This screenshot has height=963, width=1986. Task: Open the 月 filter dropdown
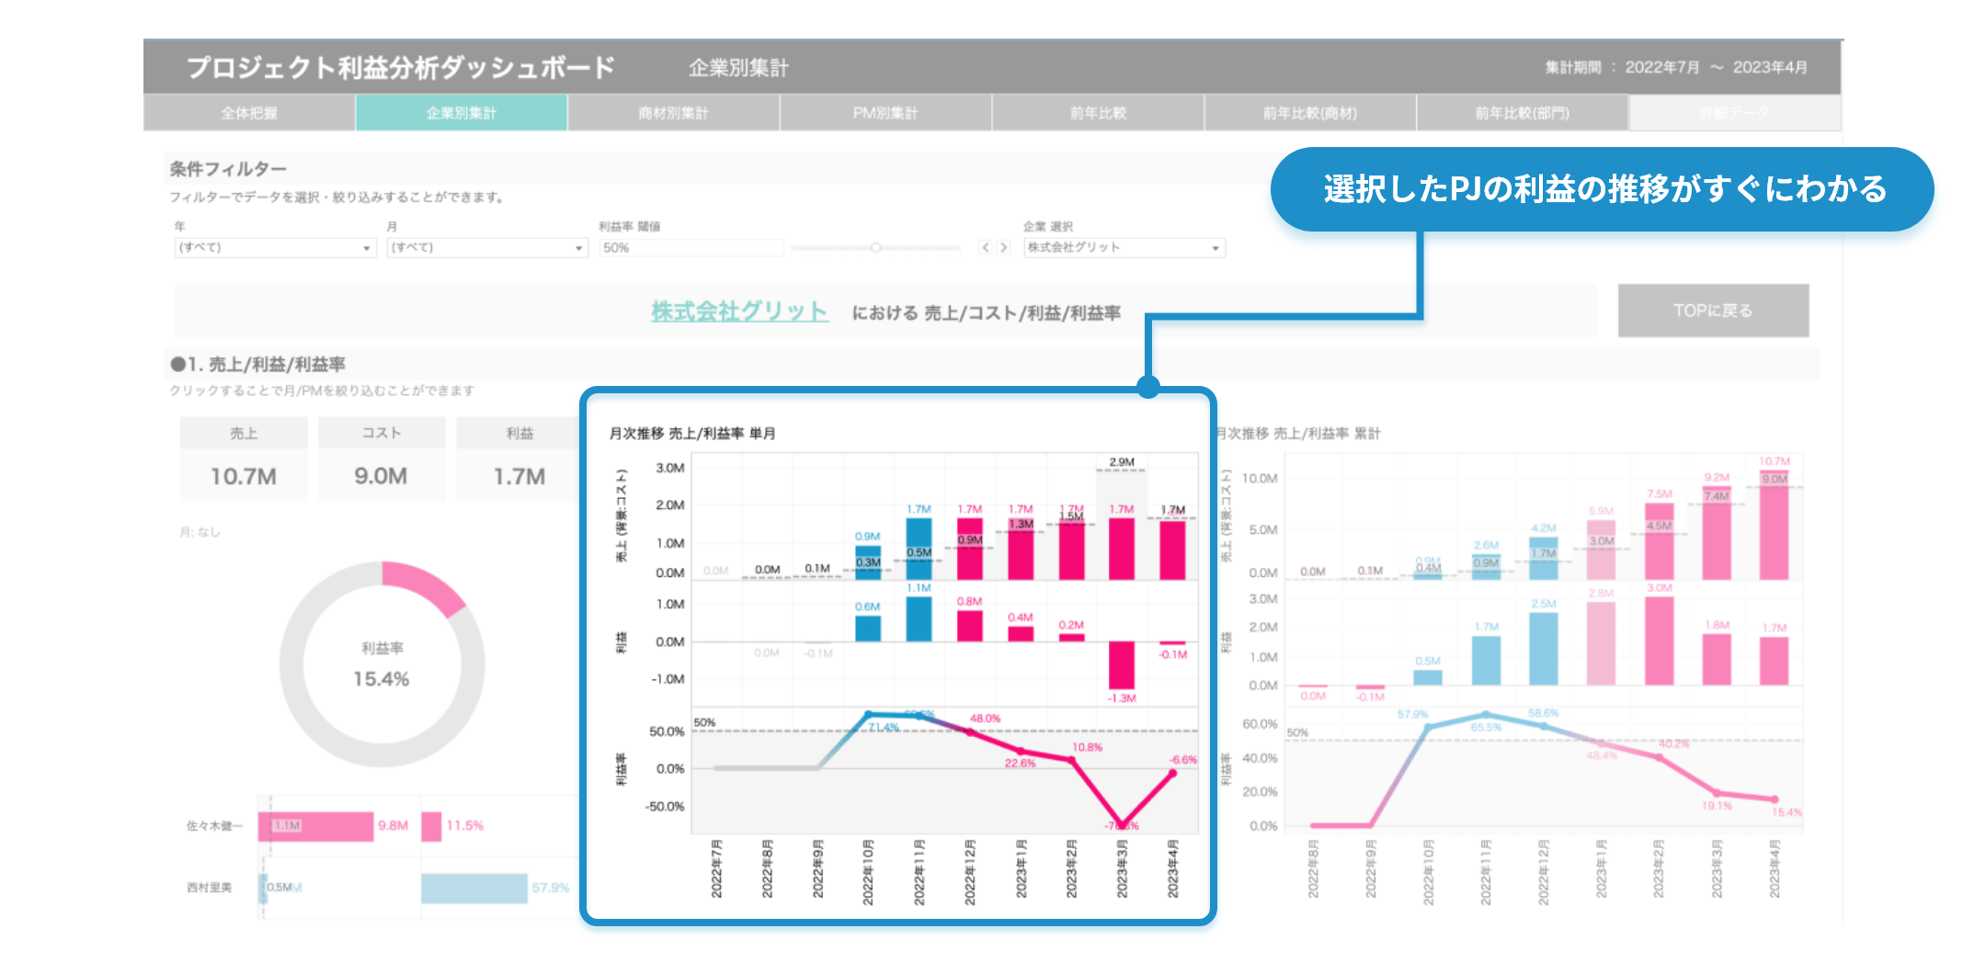(487, 248)
